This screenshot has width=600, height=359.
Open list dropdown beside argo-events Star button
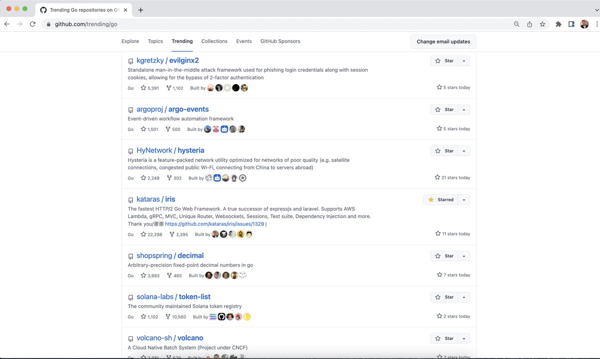(x=464, y=110)
